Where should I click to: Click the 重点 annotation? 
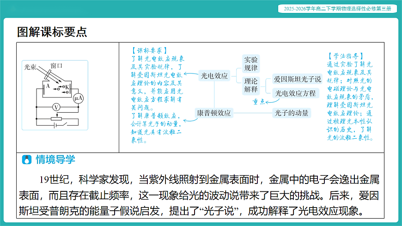tap(258, 102)
